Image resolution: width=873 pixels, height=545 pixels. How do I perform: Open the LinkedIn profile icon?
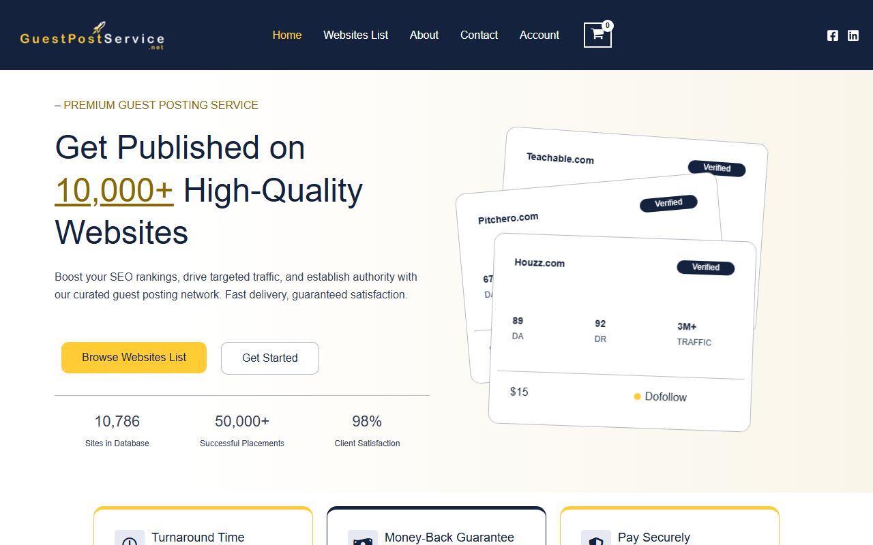pyautogui.click(x=853, y=35)
